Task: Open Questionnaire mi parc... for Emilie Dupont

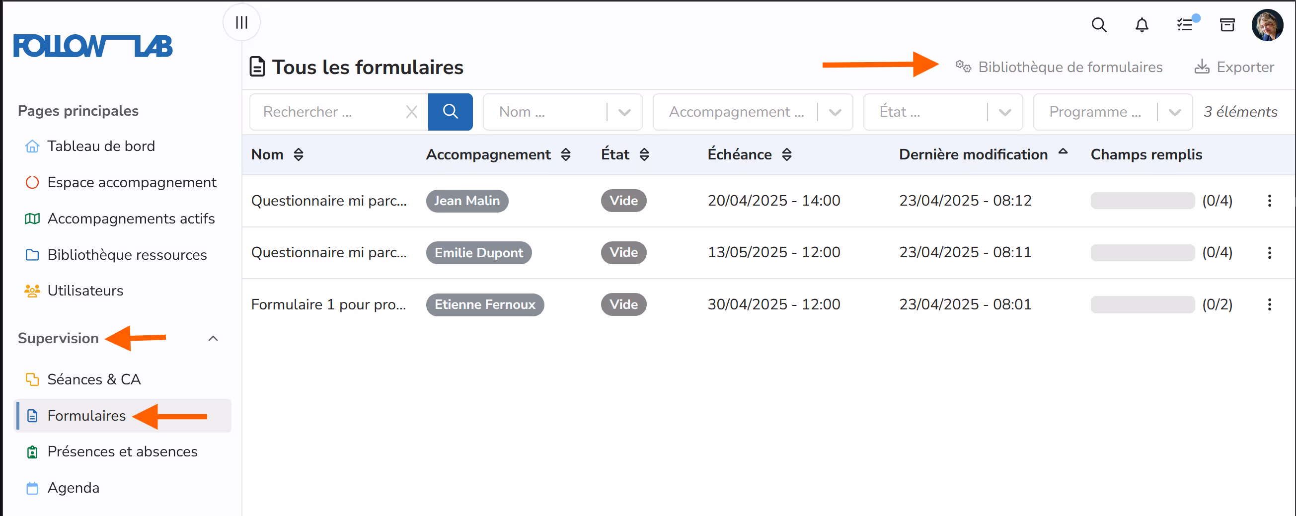Action: 328,252
